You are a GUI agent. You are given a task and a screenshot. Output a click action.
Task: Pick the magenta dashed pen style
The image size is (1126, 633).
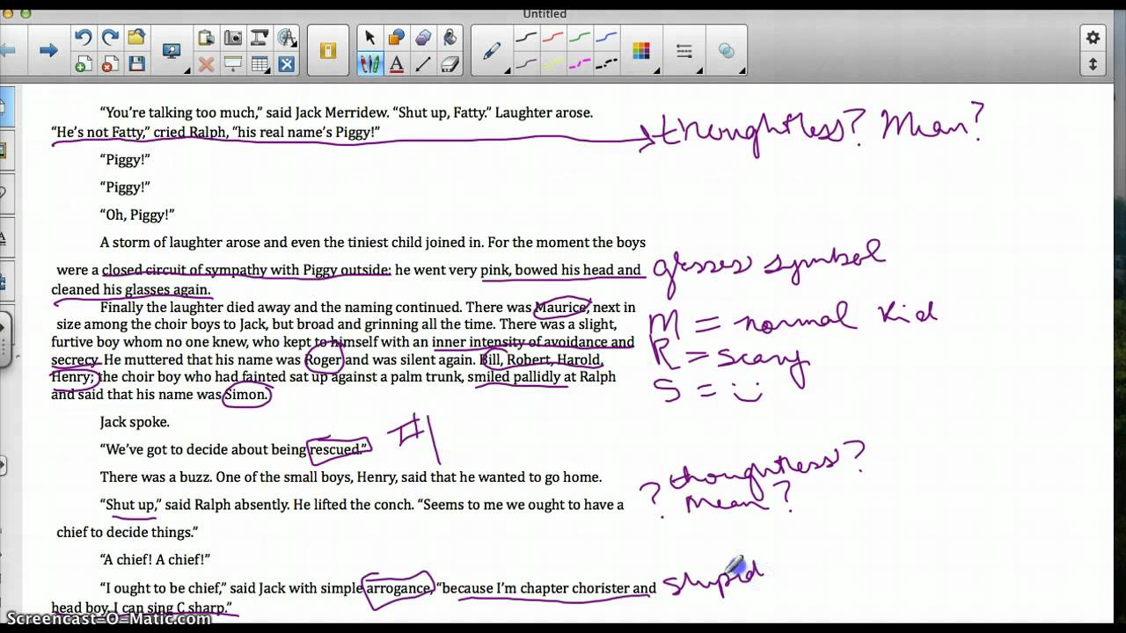(579, 63)
